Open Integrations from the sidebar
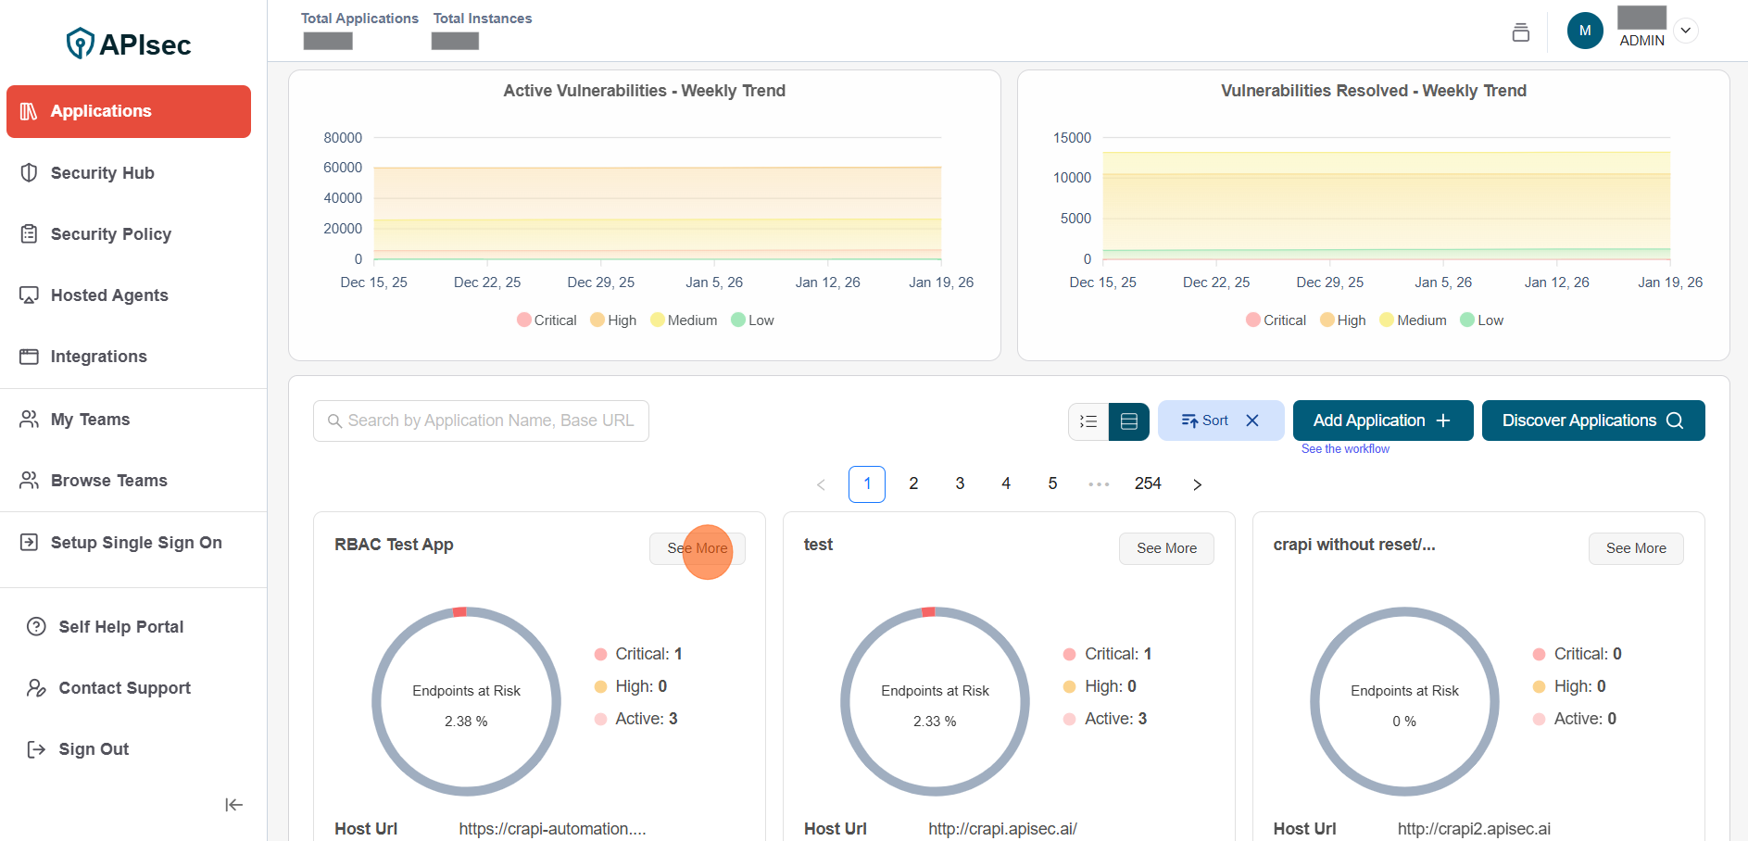This screenshot has height=841, width=1748. (x=98, y=357)
